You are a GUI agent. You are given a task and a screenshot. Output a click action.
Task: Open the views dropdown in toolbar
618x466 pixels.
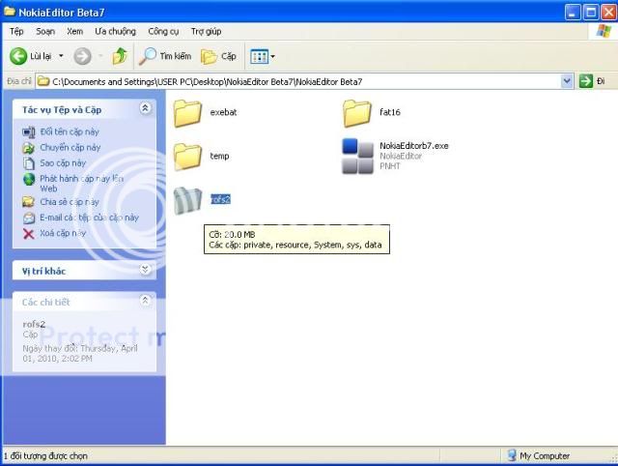tap(262, 56)
